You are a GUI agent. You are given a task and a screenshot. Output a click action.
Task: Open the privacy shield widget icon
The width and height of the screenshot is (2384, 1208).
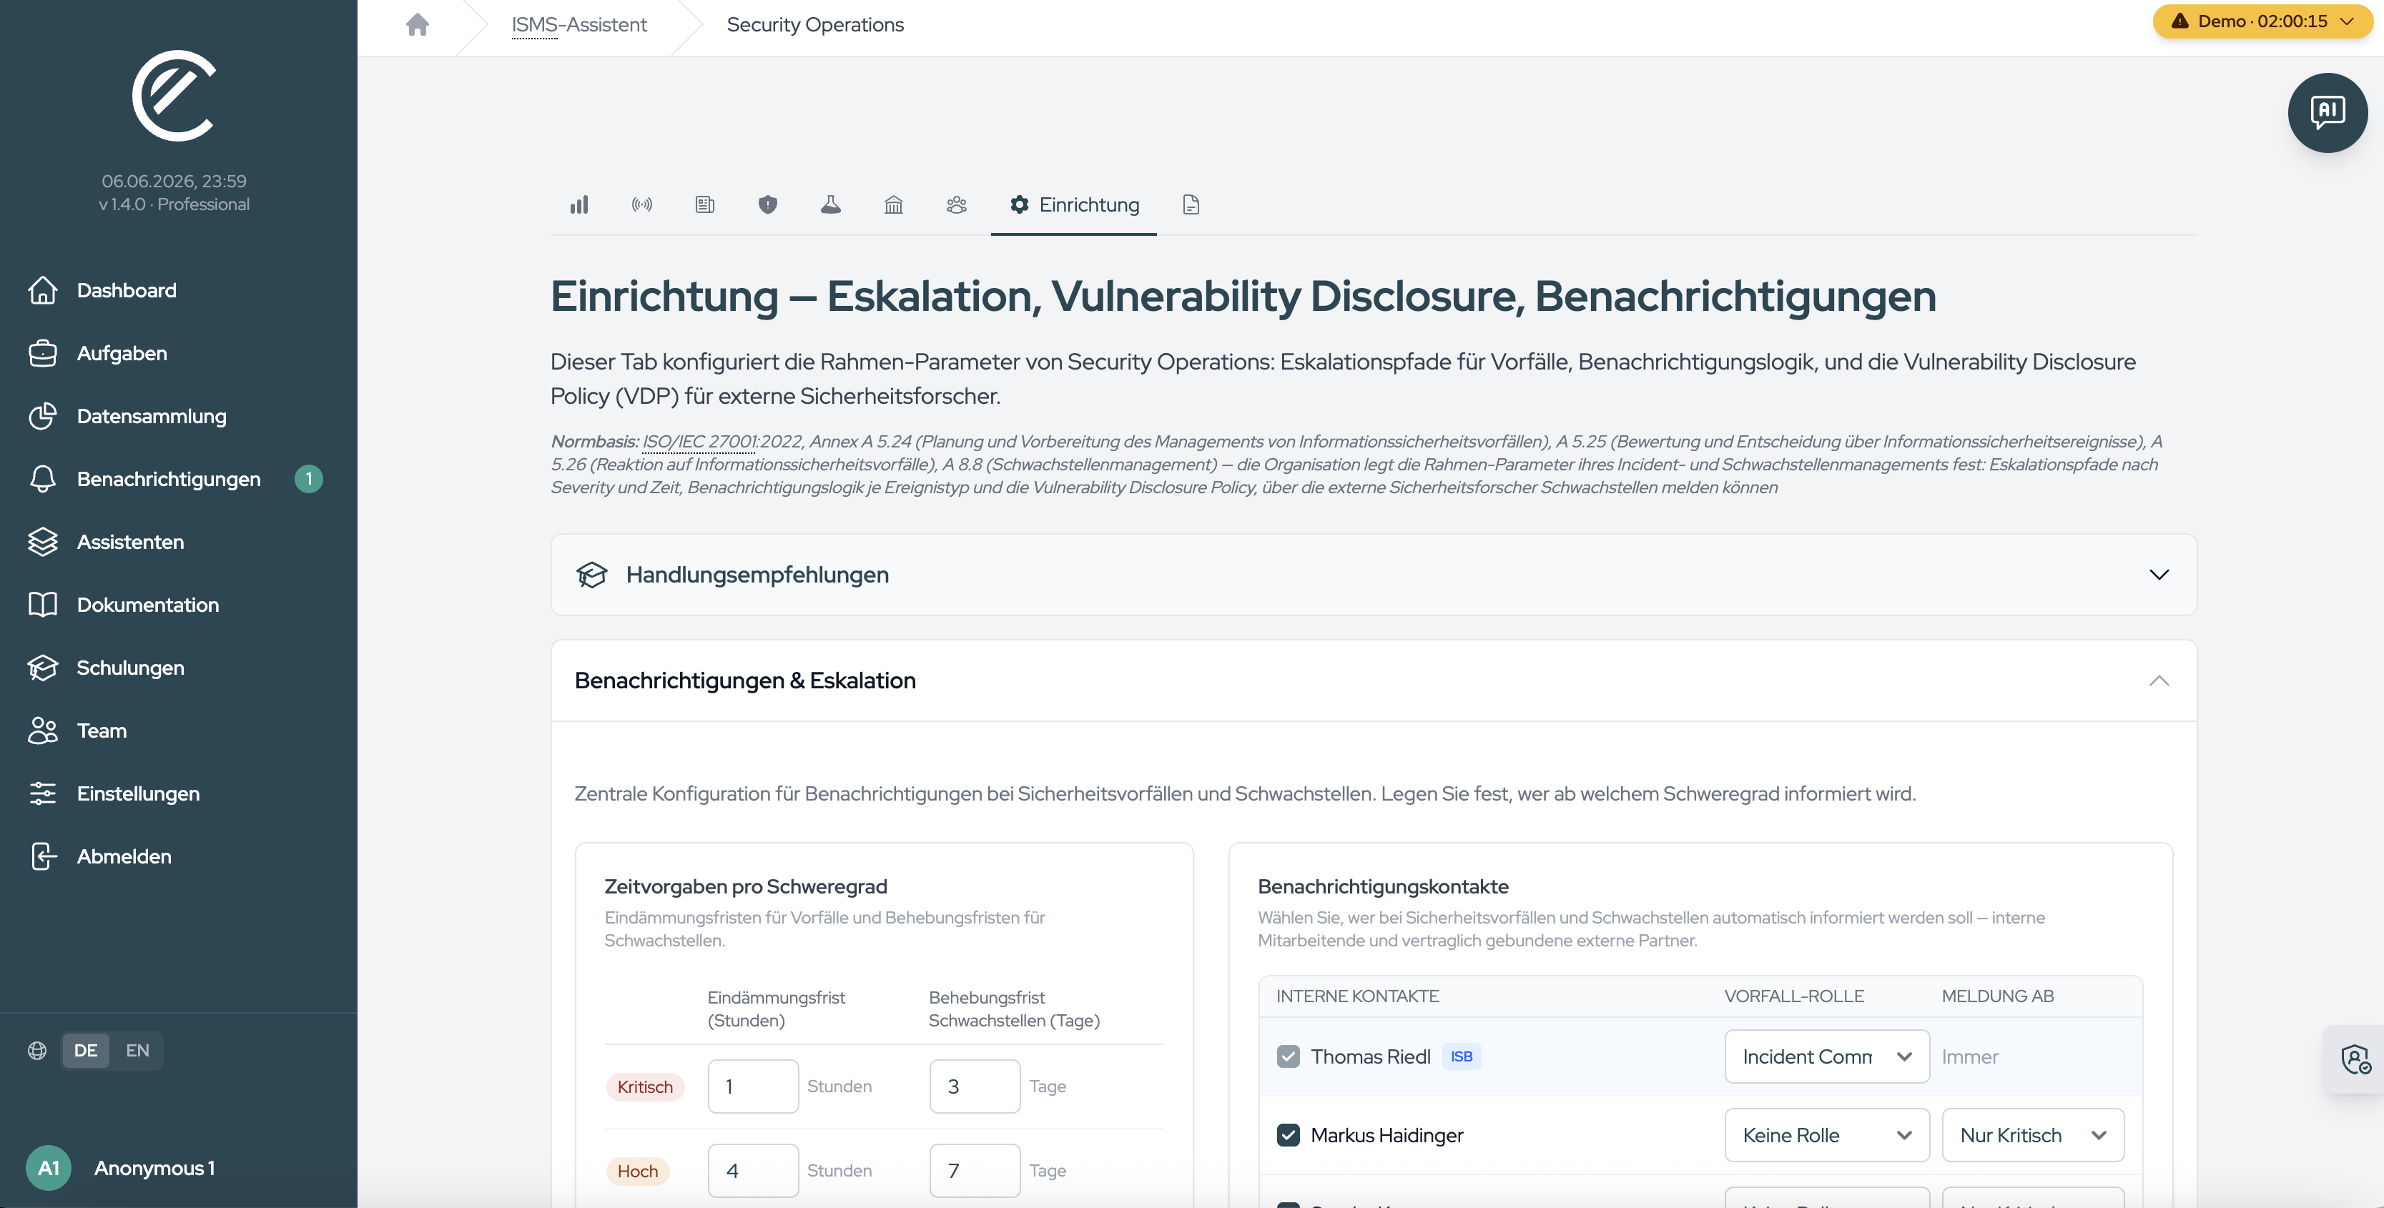point(2355,1059)
